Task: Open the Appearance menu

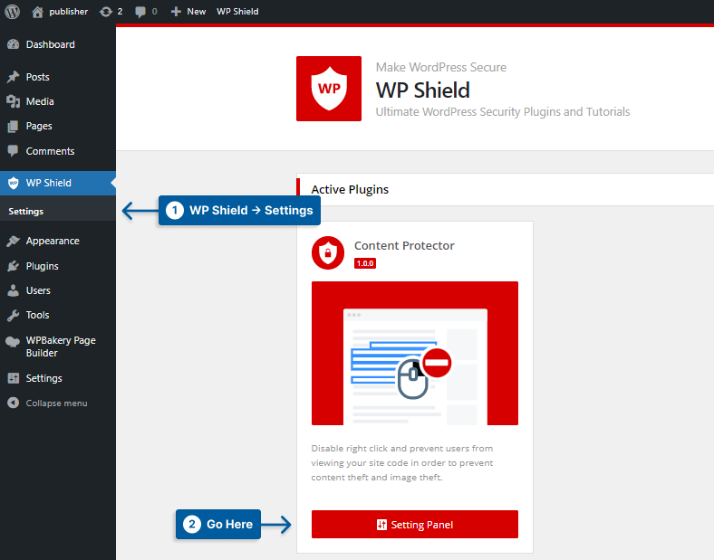Action: [58, 241]
